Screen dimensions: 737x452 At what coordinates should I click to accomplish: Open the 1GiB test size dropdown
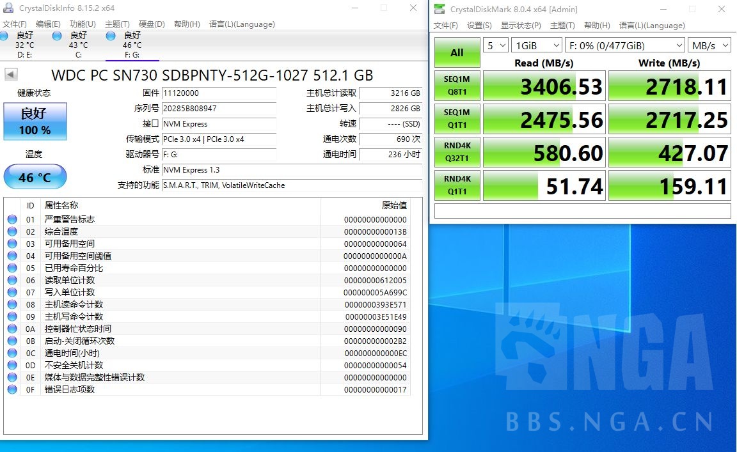[x=536, y=45]
